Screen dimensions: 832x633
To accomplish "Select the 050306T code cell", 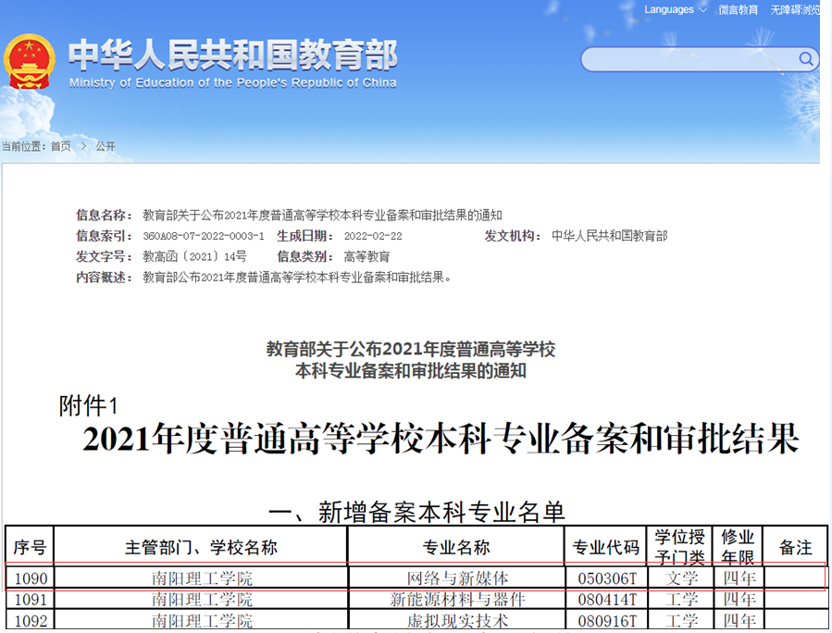I will 606,578.
